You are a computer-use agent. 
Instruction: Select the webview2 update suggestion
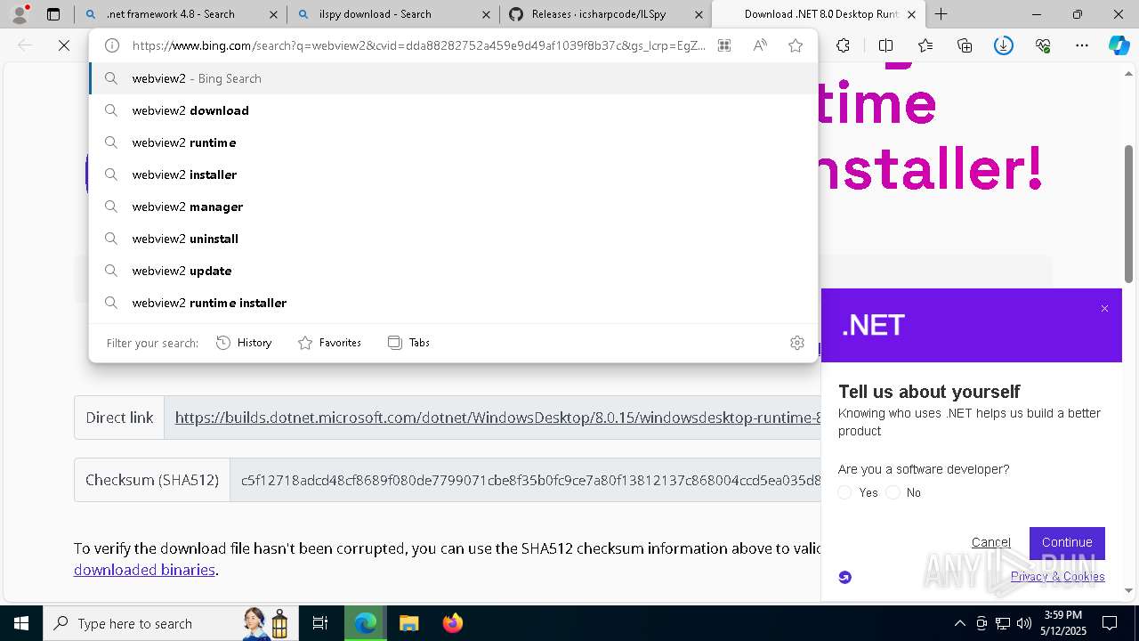[x=453, y=271]
